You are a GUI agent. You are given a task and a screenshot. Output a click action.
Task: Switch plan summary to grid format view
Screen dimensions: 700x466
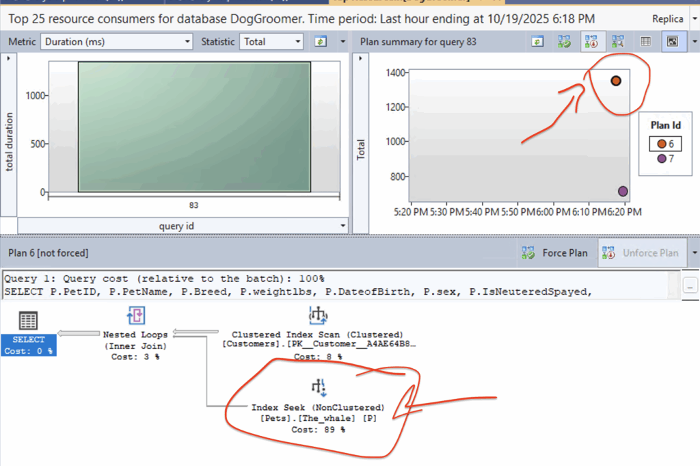click(645, 42)
